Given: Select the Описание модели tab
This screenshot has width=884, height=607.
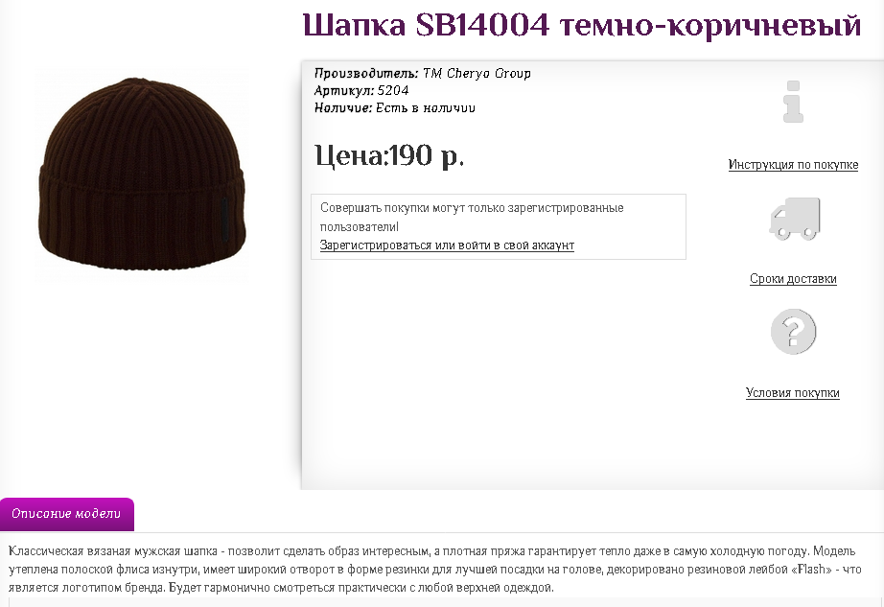Looking at the screenshot, I should pos(66,514).
